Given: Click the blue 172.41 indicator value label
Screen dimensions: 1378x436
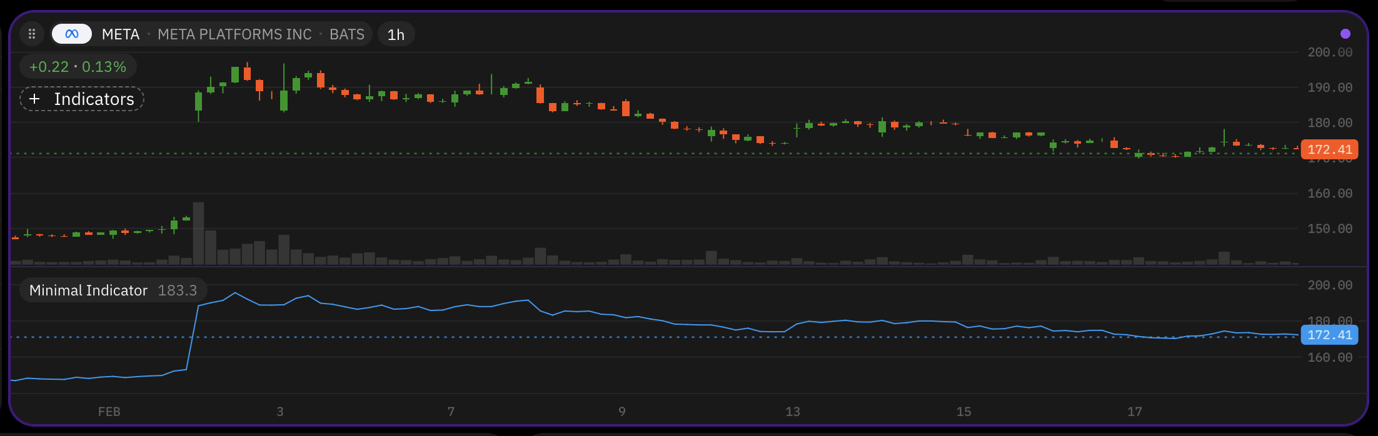Looking at the screenshot, I should tap(1329, 335).
